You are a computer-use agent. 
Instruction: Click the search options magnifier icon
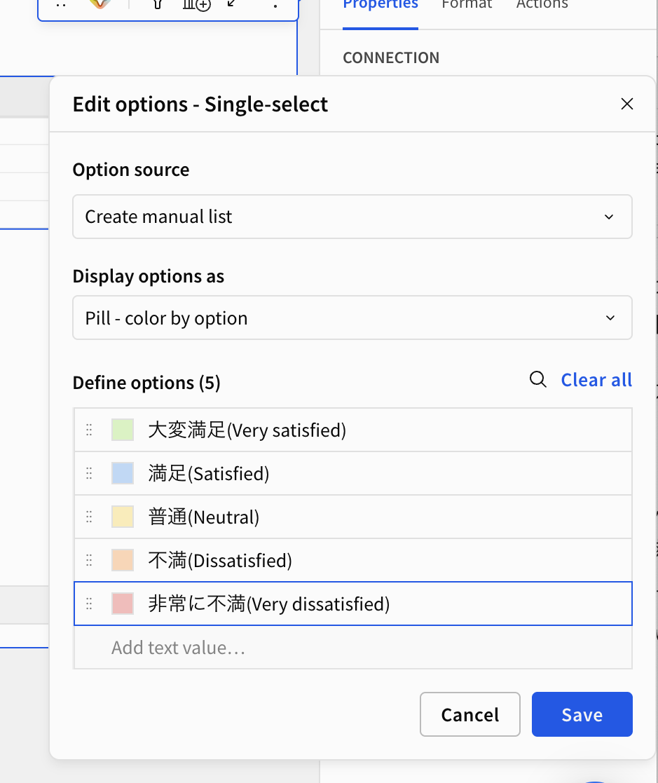pos(537,379)
